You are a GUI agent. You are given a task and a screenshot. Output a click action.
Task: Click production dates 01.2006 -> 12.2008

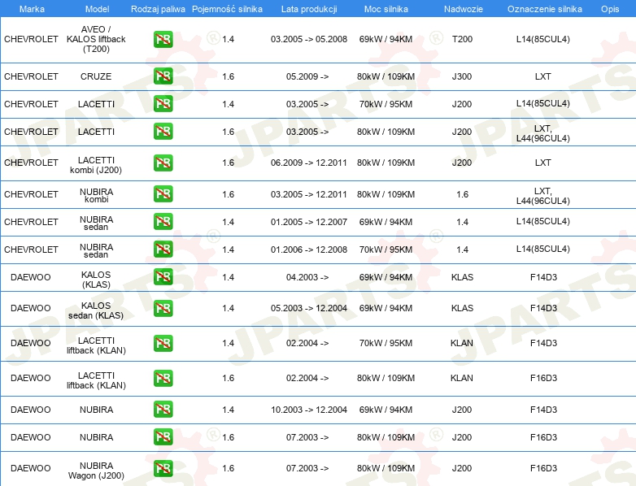309,250
